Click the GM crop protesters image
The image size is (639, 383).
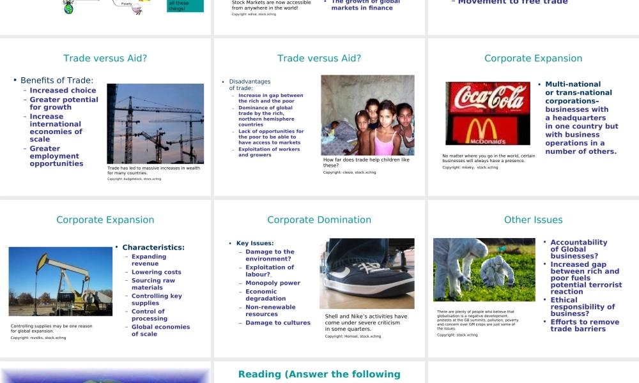(x=484, y=270)
